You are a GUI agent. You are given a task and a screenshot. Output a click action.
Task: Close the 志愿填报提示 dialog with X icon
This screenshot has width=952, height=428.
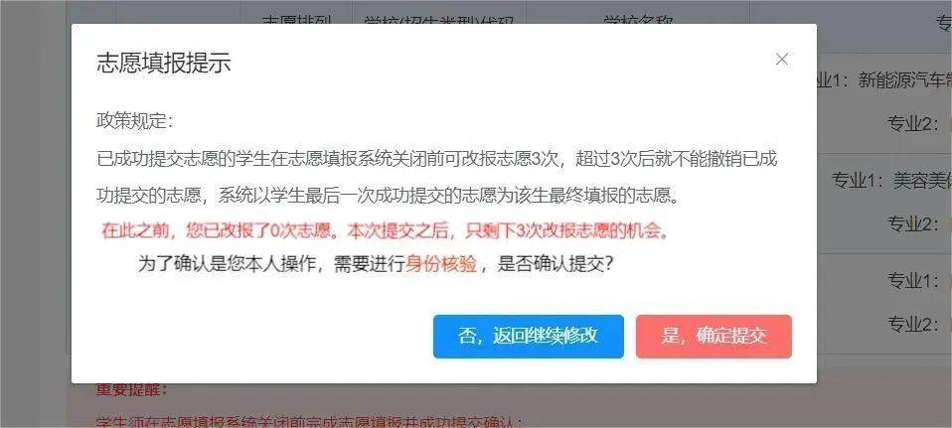pyautogui.click(x=781, y=60)
